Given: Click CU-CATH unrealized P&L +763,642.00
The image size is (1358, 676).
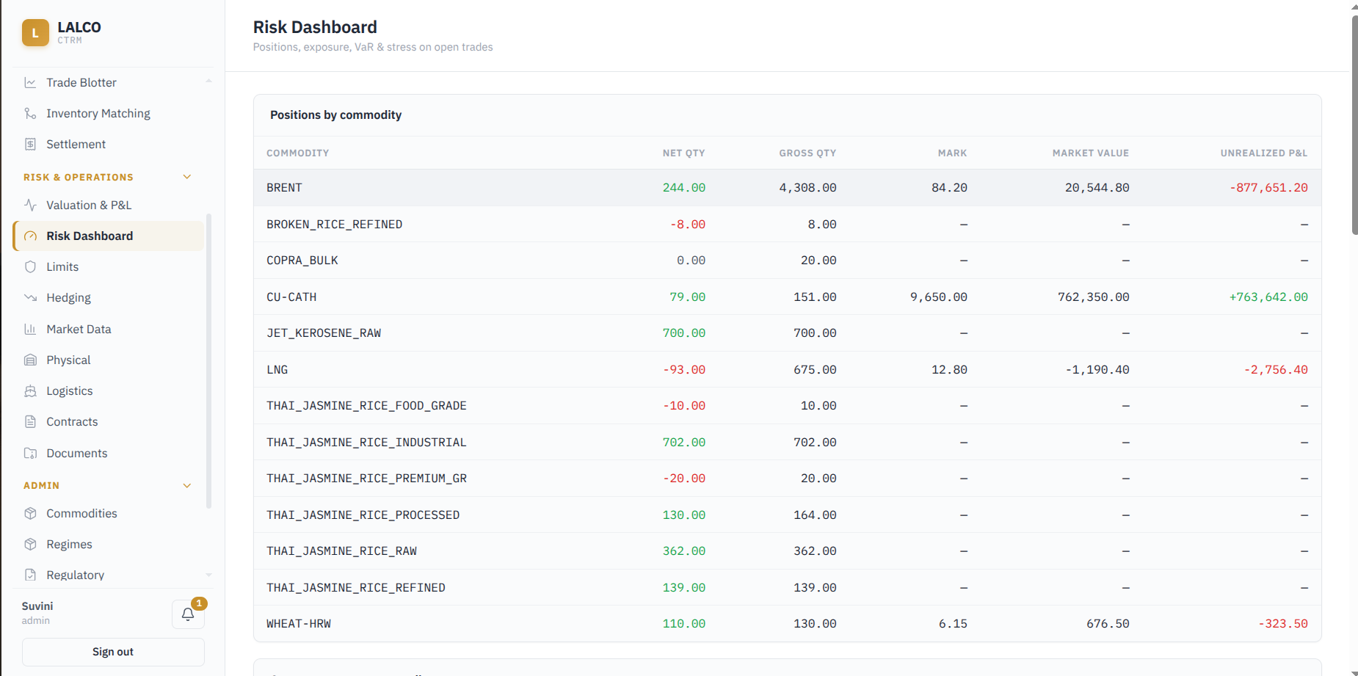Looking at the screenshot, I should point(1268,297).
